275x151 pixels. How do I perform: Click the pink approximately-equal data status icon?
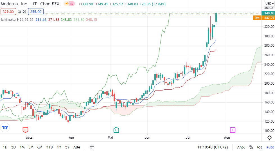point(72,4)
